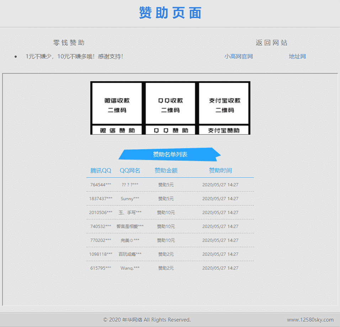Click the 零钱赞助 heading

point(69,42)
